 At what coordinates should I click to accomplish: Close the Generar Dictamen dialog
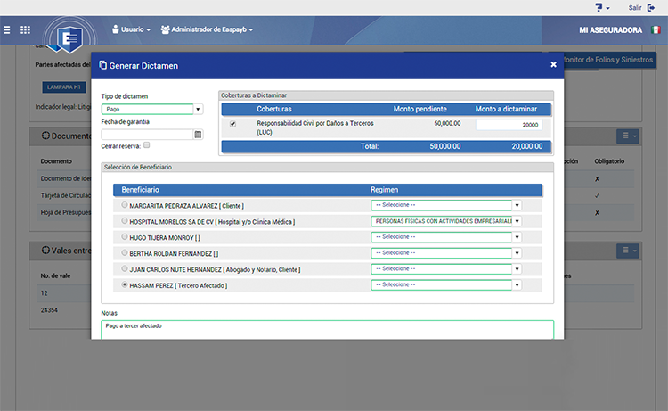pyautogui.click(x=553, y=64)
